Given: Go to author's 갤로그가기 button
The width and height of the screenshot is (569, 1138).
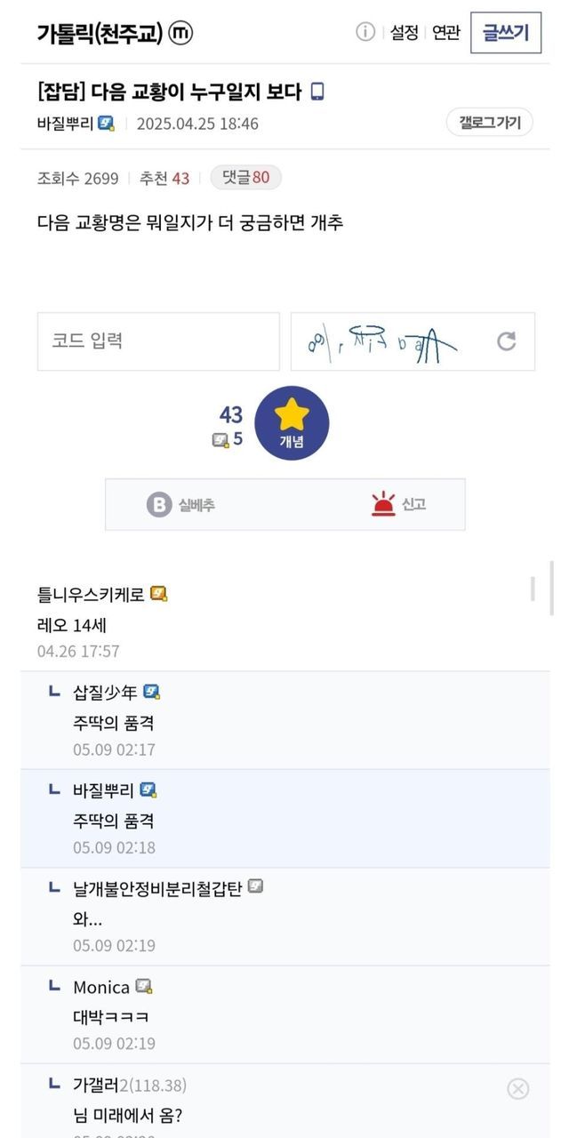Looking at the screenshot, I should [x=490, y=123].
